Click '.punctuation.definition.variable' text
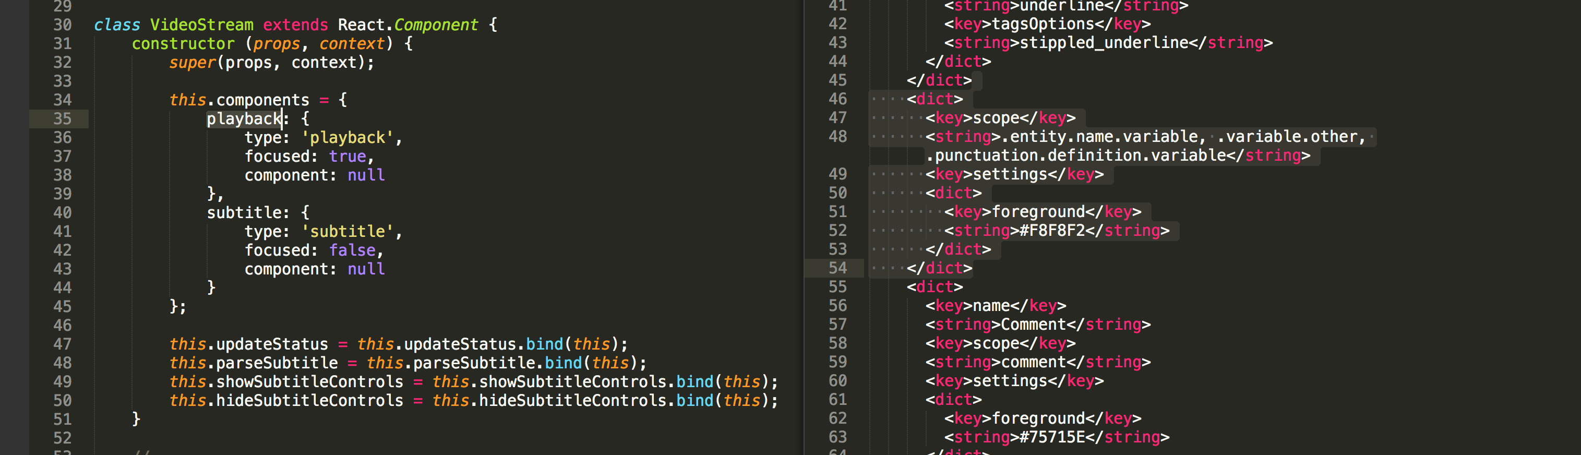1581x455 pixels. 1076,155
